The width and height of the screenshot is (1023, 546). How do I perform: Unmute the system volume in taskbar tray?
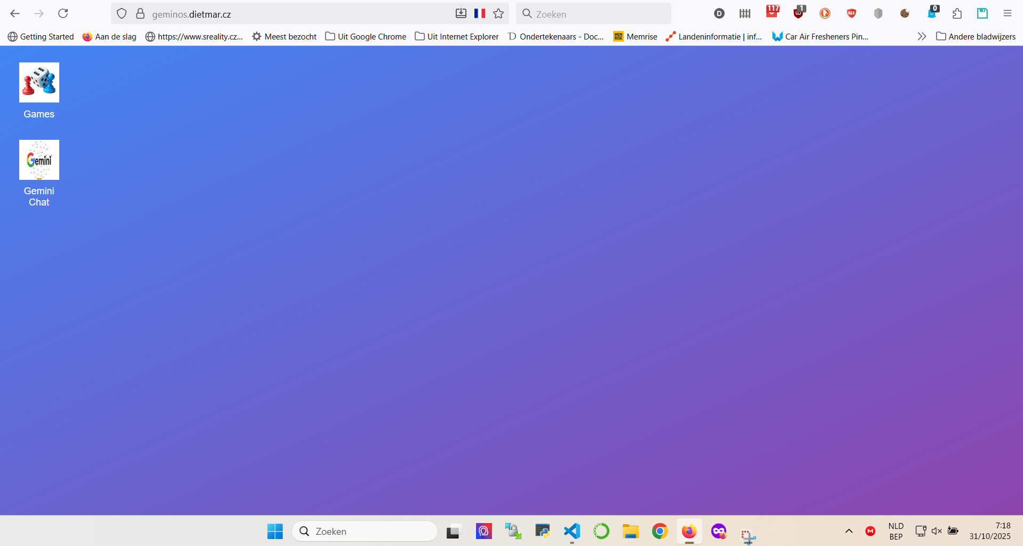point(937,531)
